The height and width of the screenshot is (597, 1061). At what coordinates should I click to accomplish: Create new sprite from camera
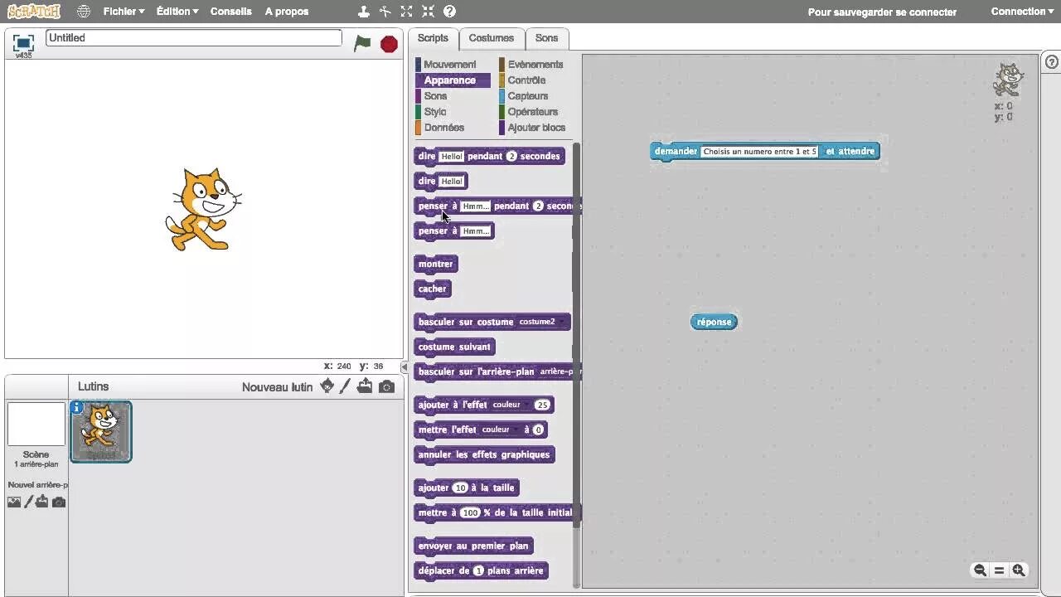point(386,386)
